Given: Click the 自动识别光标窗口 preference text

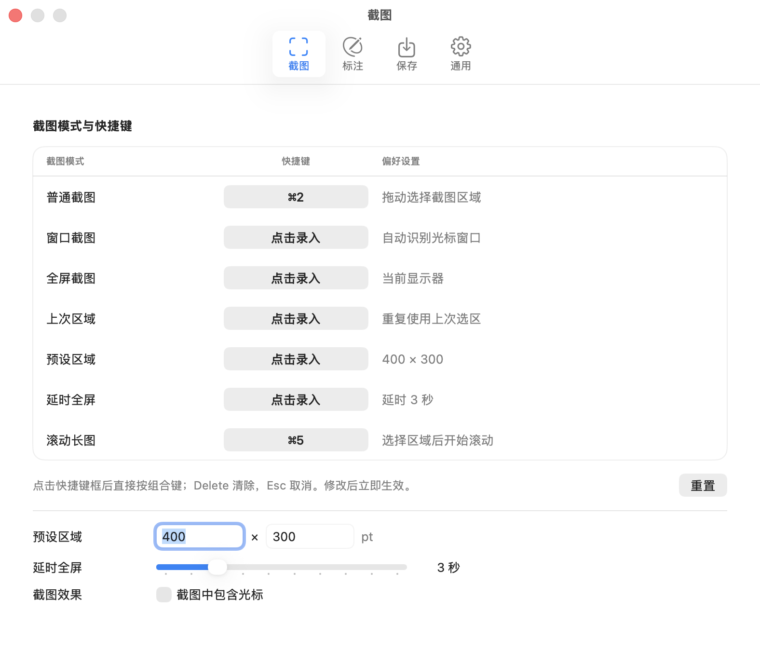Looking at the screenshot, I should 432,238.
